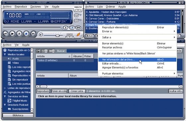186x121 pixels.
Task: Open the Ver menu in Biblioteca window
Action: click(x=17, y=45)
